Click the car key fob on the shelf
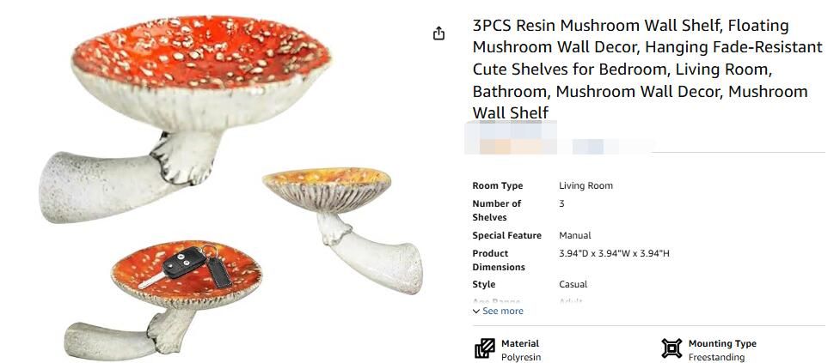 [182, 264]
